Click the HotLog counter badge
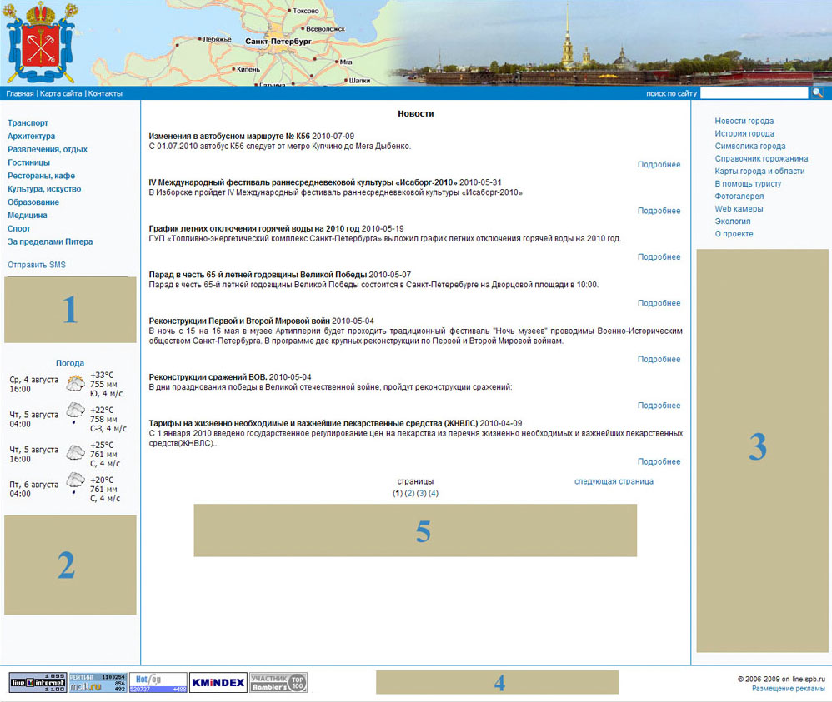The width and height of the screenshot is (832, 702). (x=158, y=682)
